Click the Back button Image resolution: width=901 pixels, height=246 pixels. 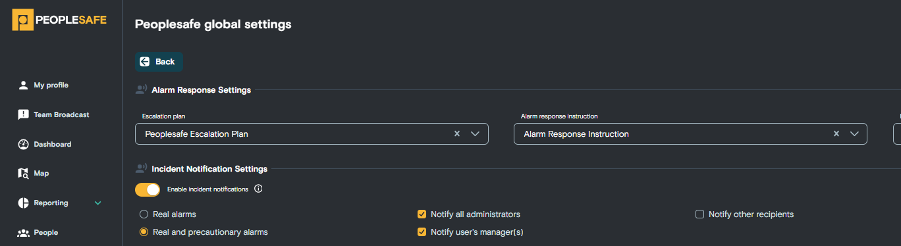point(159,62)
